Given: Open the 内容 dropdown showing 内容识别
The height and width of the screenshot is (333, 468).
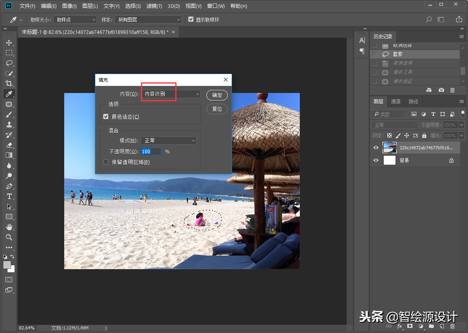Looking at the screenshot, I should (x=171, y=94).
